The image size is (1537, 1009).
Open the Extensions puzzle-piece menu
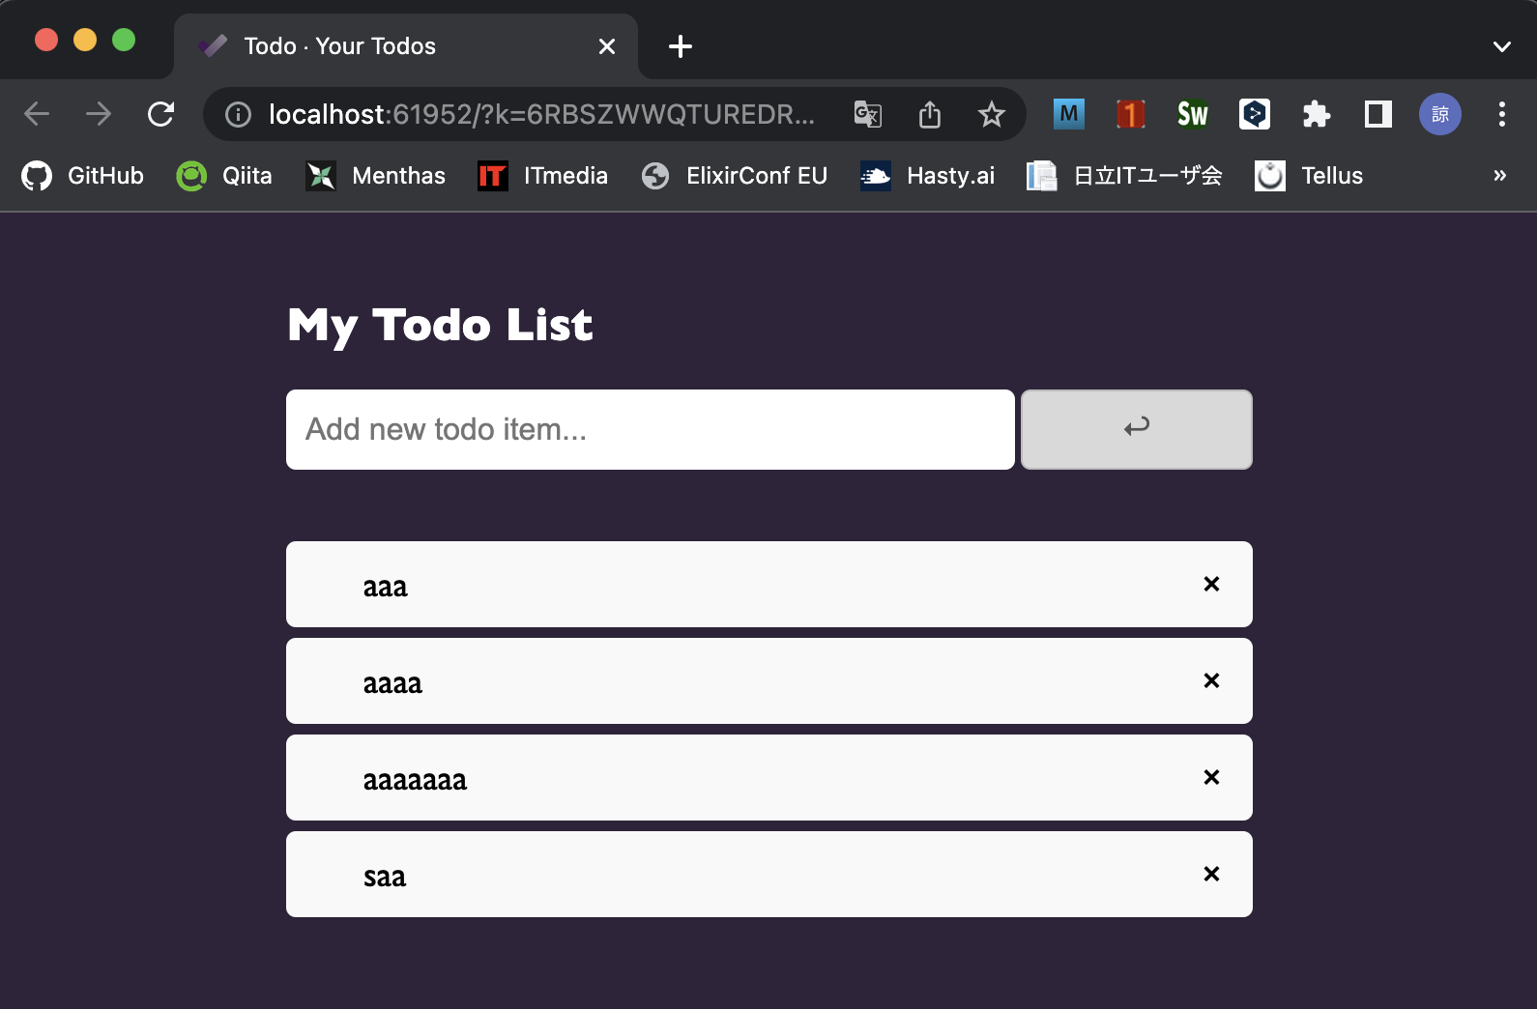pos(1316,114)
